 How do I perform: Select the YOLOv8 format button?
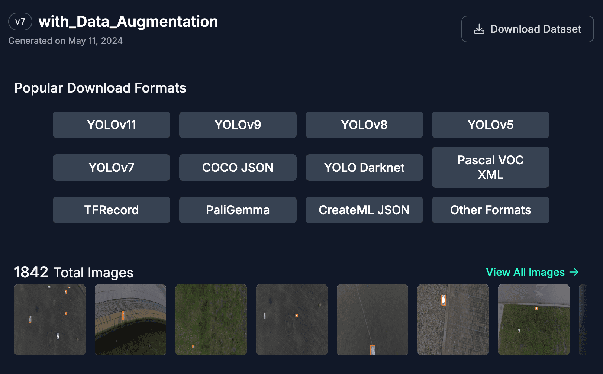[x=364, y=125]
